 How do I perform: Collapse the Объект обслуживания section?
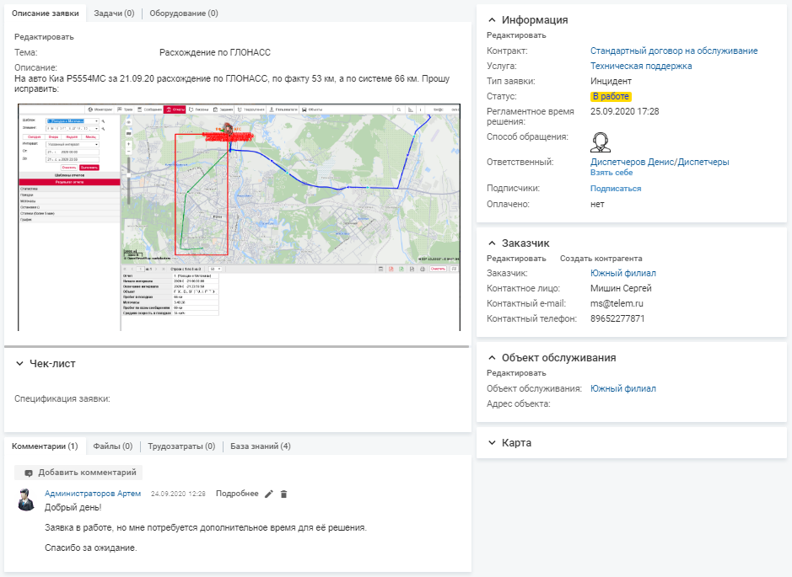pyautogui.click(x=492, y=358)
